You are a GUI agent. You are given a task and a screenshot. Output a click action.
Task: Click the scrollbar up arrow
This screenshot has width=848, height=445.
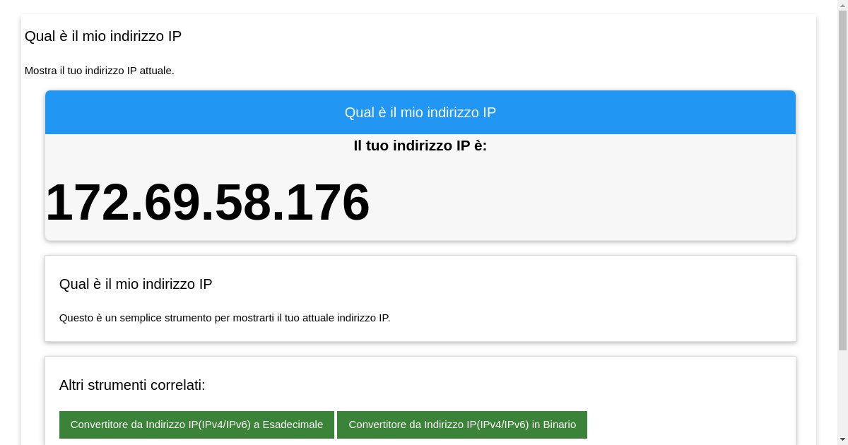pos(843,6)
